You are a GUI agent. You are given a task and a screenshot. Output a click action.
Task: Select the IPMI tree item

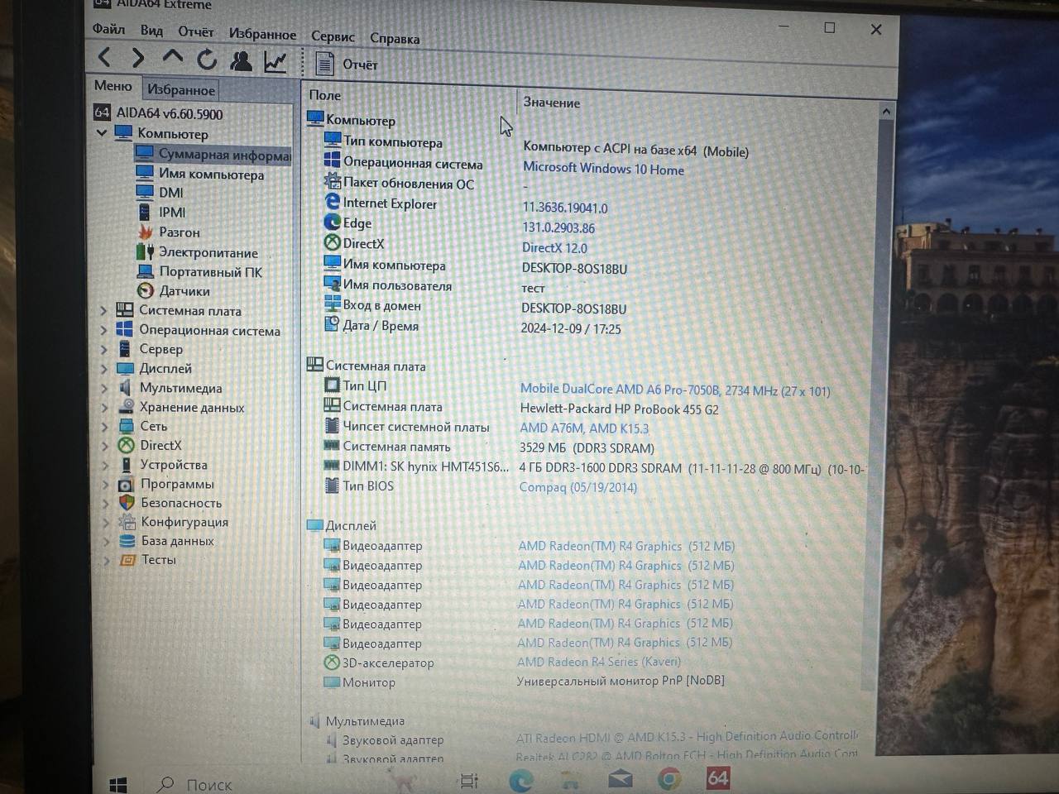[x=162, y=213]
